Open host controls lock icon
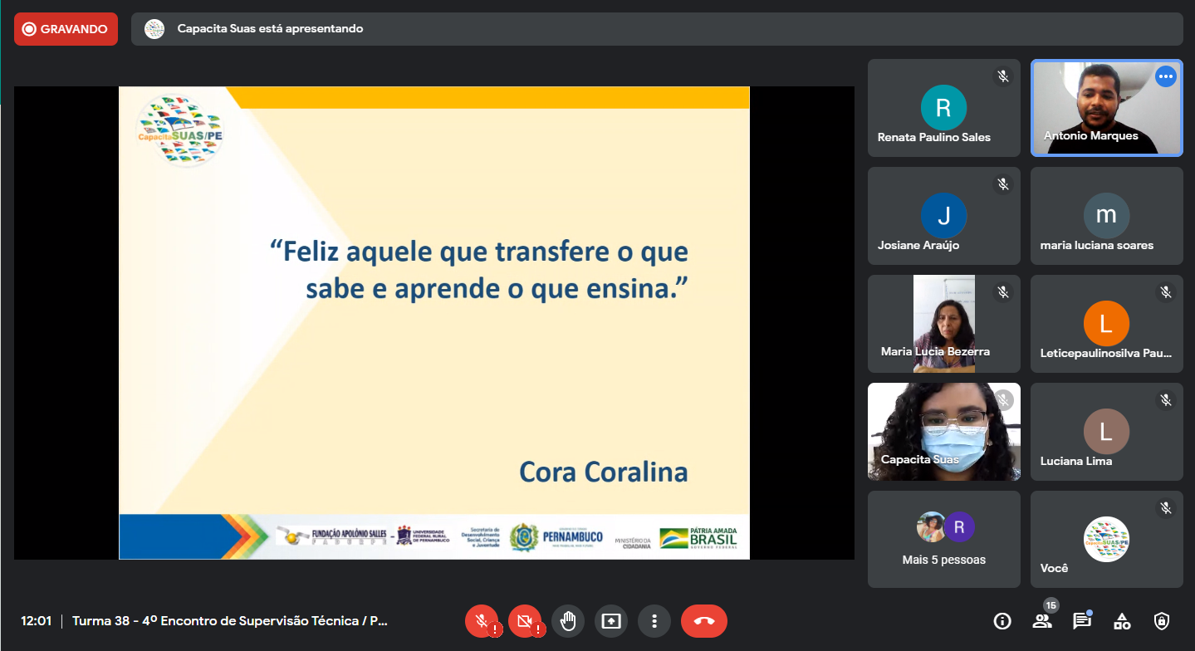Screen dimensions: 1195x651 [1162, 621]
